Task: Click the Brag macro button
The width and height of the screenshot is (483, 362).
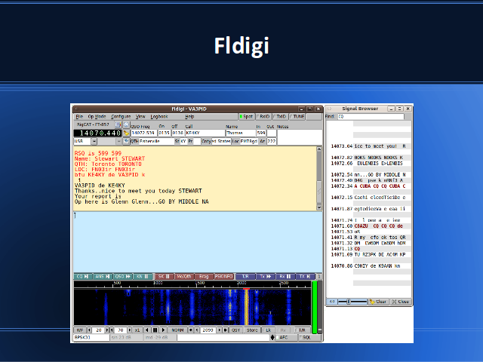Action: pos(205,277)
